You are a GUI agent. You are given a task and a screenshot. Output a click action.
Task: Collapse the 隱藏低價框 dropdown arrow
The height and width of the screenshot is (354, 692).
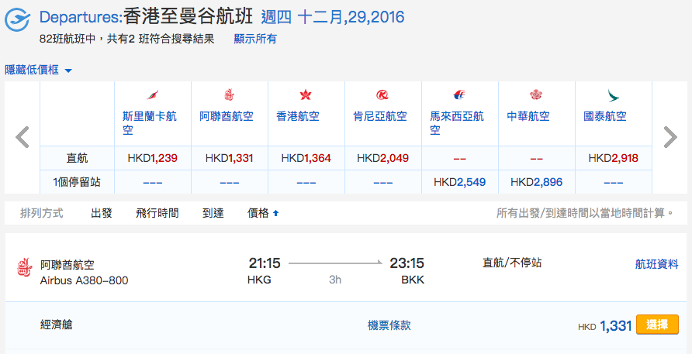[68, 70]
